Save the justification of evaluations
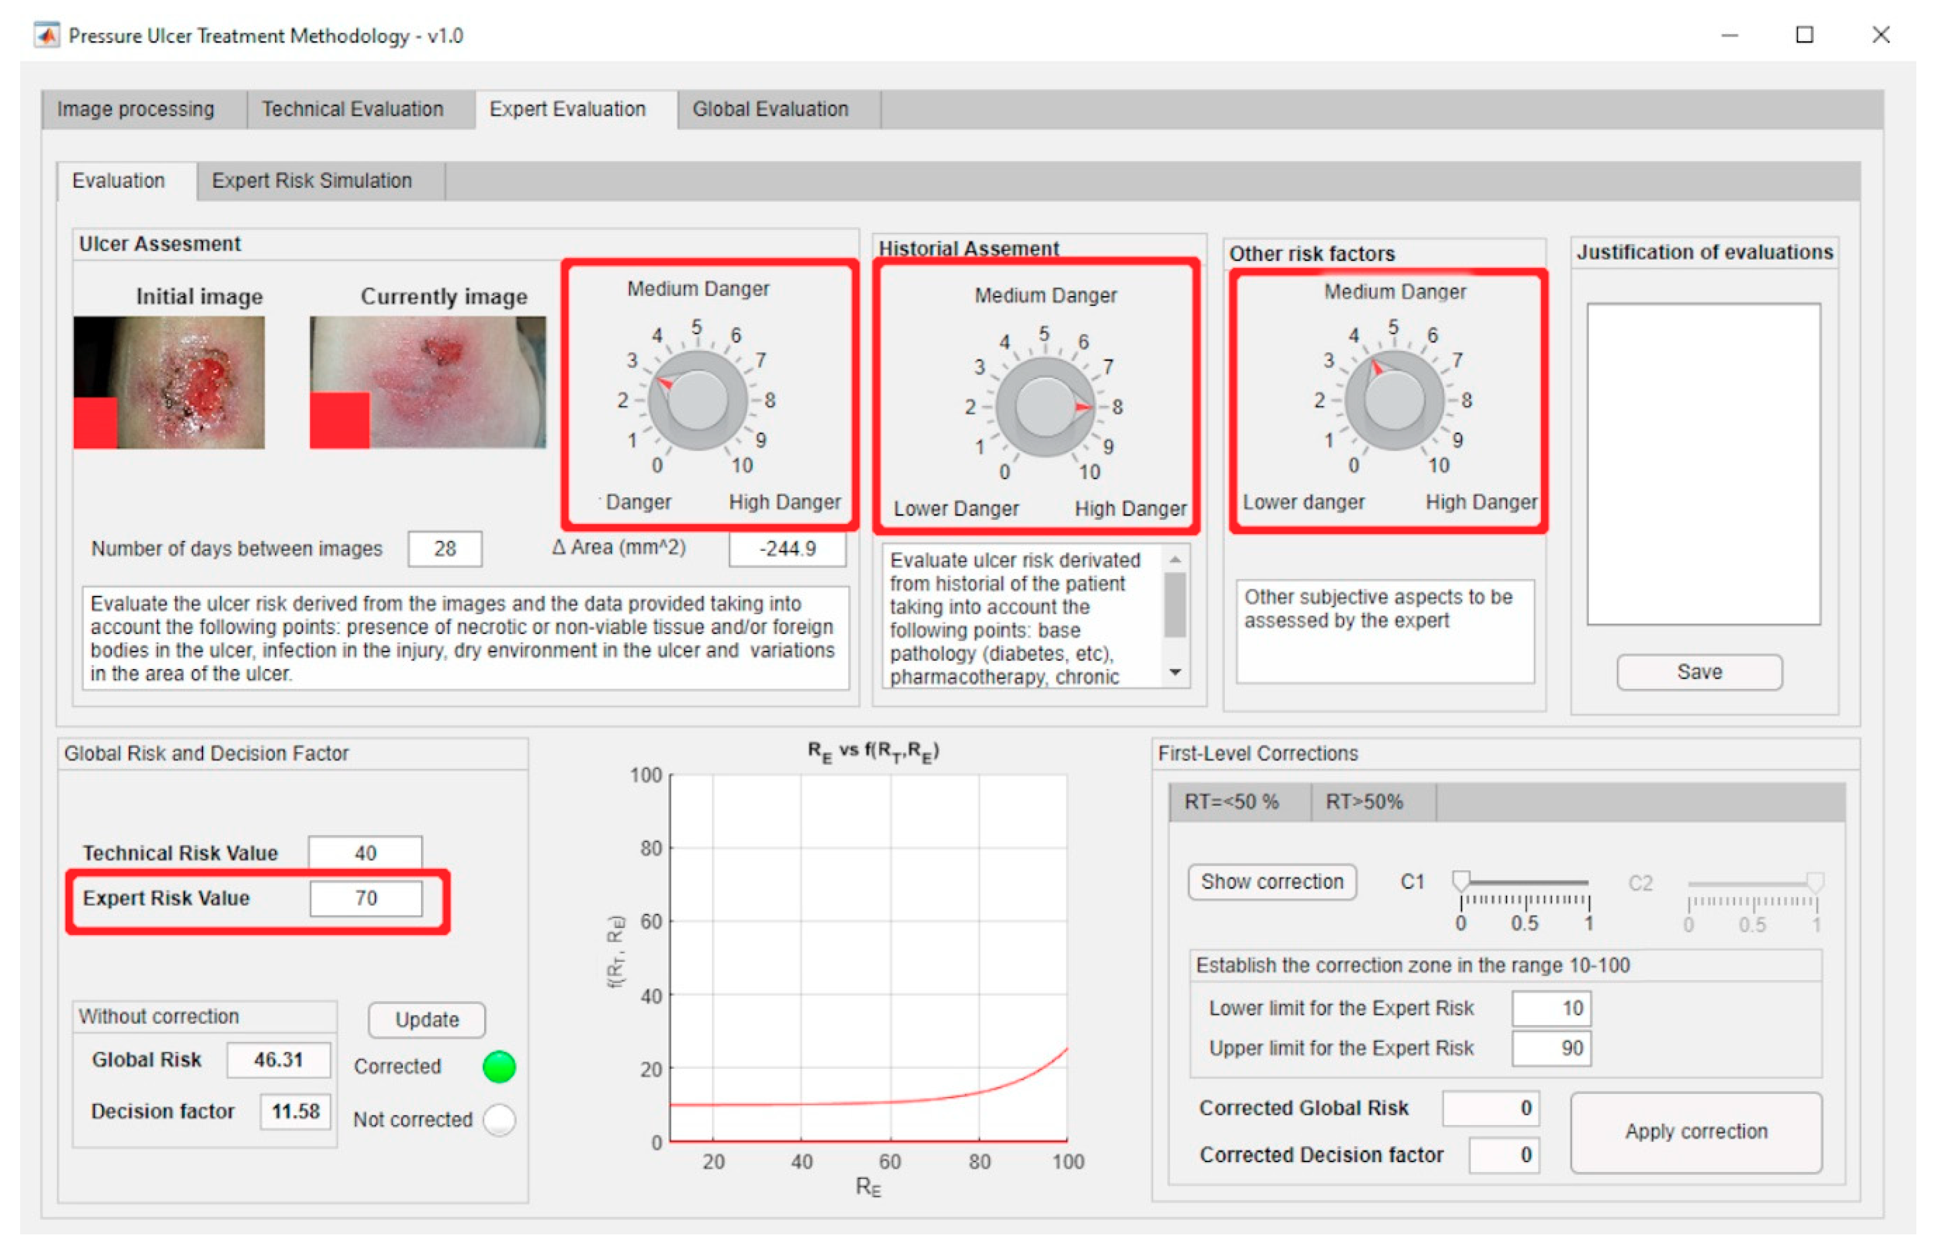Image resolution: width=1938 pixels, height=1255 pixels. pyautogui.click(x=1699, y=672)
